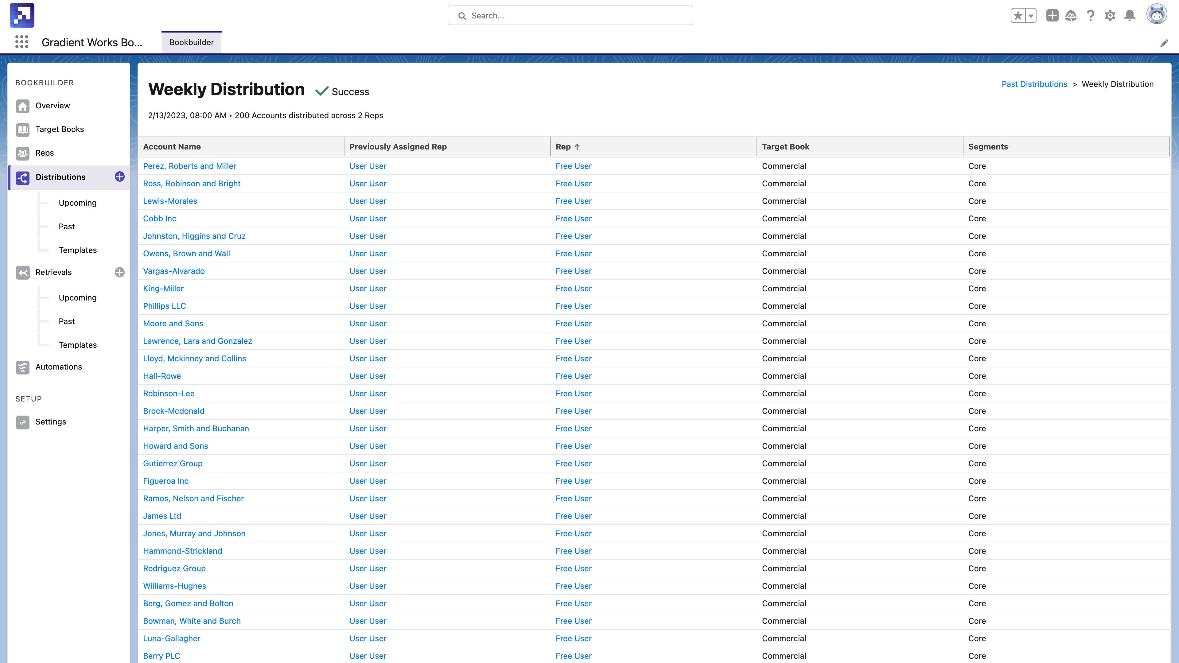Open Target Books from the sidebar

point(60,129)
